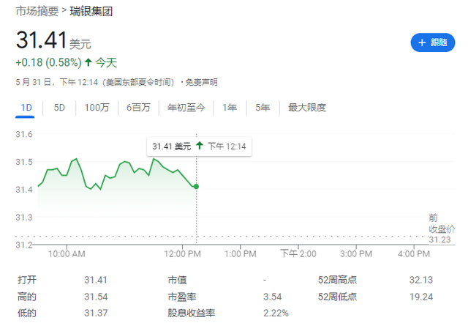The width and height of the screenshot is (468, 323).
Task: Click the 31.3 y-axis label
Action: pyautogui.click(x=24, y=218)
